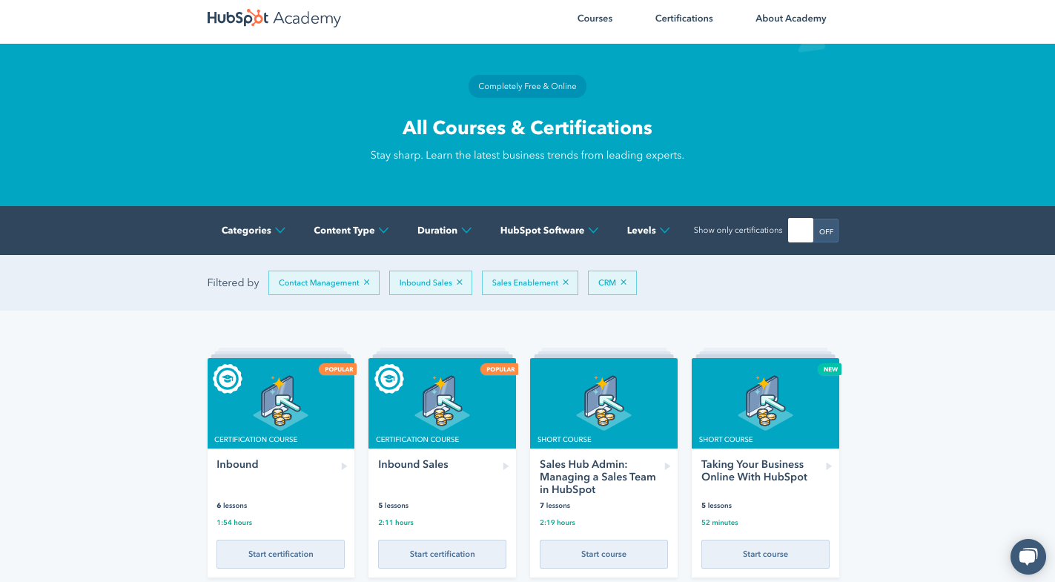Screen dimensions: 1055x582
Task: Click the '1:54 hours' duration text
Action: click(x=234, y=523)
